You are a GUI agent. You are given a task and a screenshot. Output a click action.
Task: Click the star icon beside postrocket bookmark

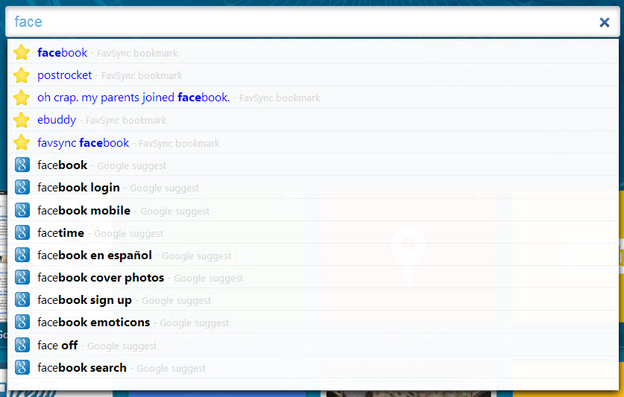pos(22,75)
